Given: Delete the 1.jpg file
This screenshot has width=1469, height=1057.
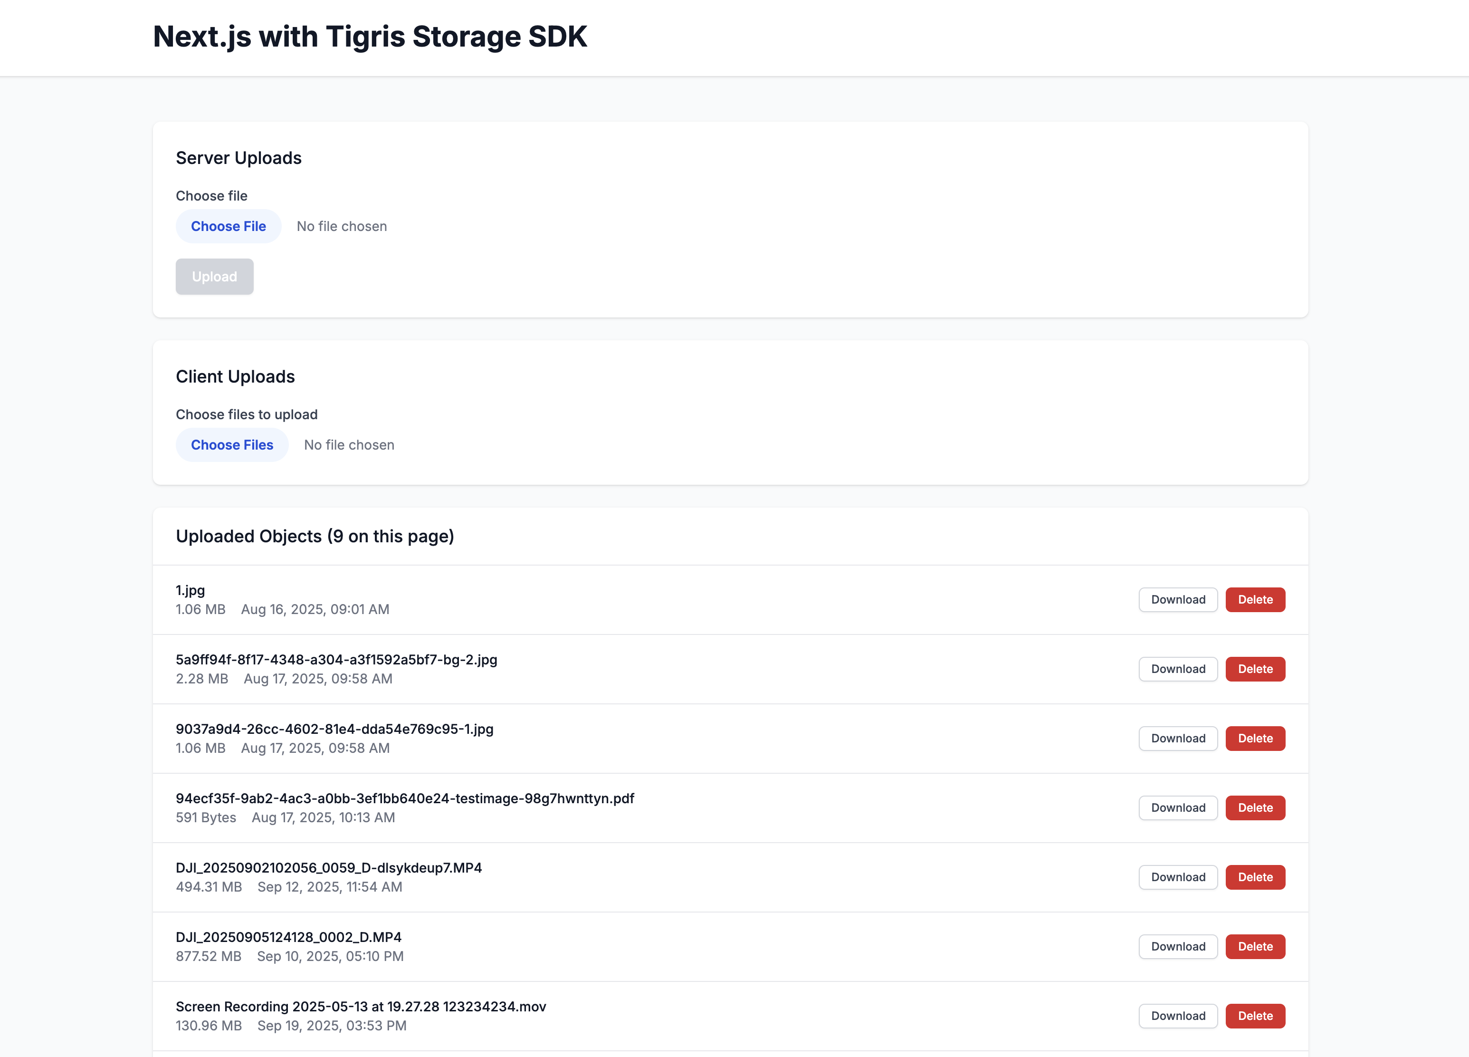Looking at the screenshot, I should coord(1255,599).
